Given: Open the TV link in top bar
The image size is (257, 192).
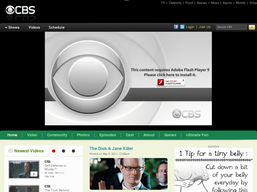Looking at the screenshot, I should (163, 3).
